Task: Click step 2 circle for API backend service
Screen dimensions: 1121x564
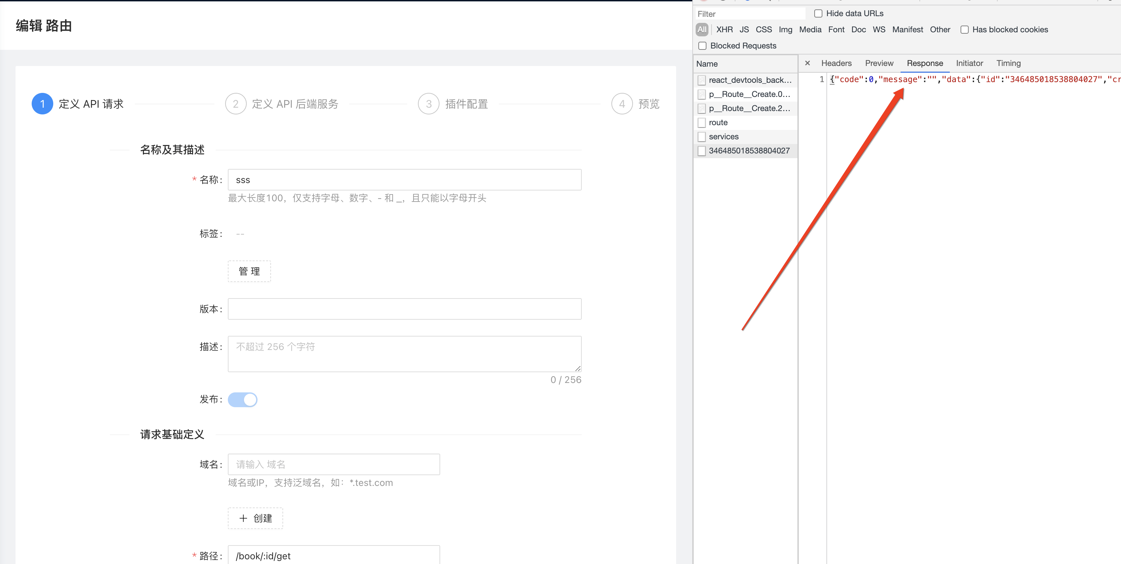Action: (236, 104)
